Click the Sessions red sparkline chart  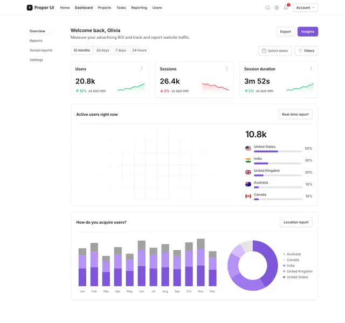point(216,87)
